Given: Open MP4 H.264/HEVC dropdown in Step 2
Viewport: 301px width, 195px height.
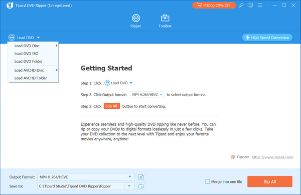Looking at the screenshot, I should pos(147,95).
